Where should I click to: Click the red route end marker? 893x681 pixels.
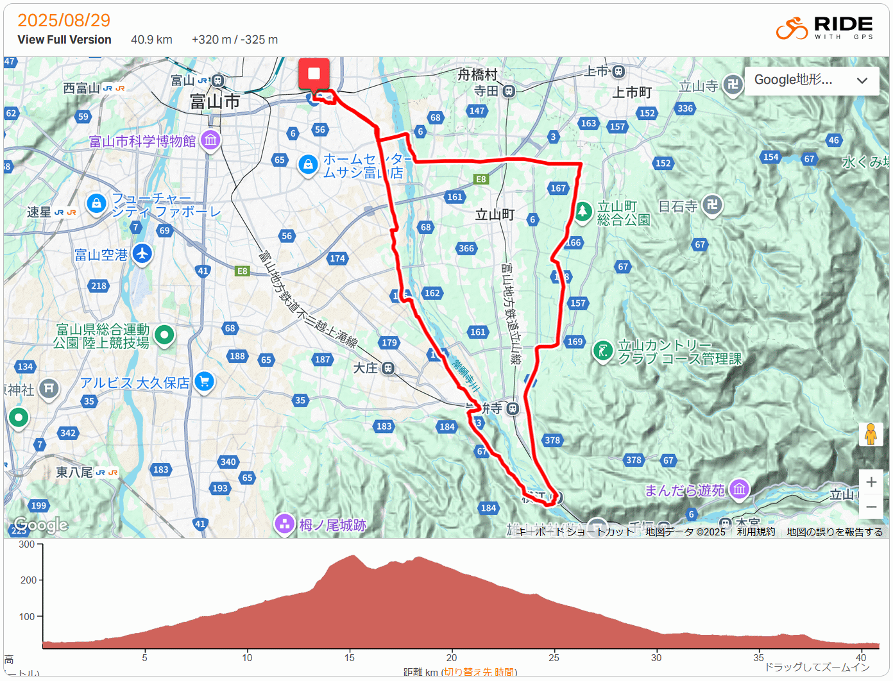point(314,74)
